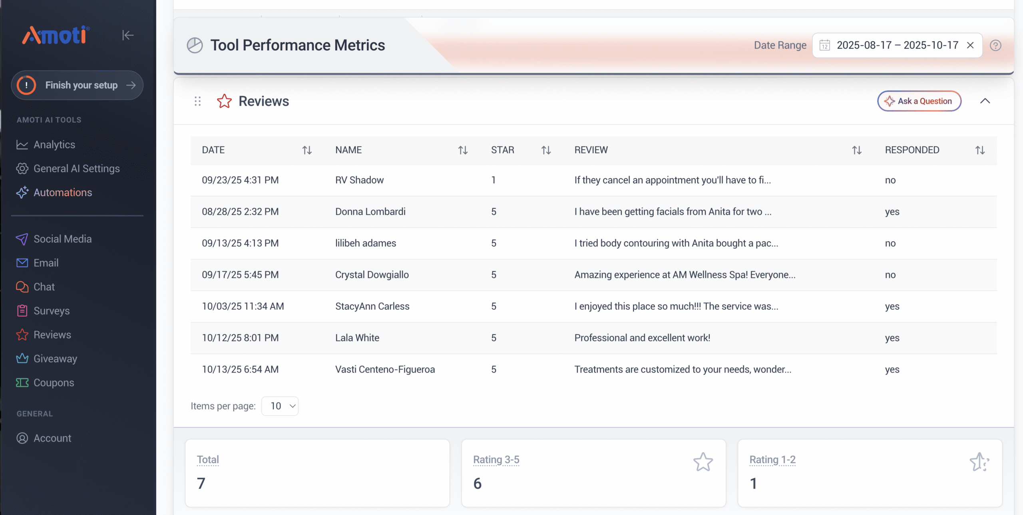The image size is (1023, 515).
Task: Clear the date range with X icon
Action: pos(970,46)
